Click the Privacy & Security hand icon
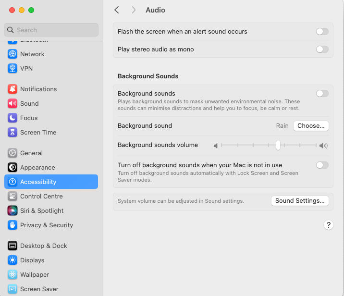The width and height of the screenshot is (344, 296). coord(12,225)
